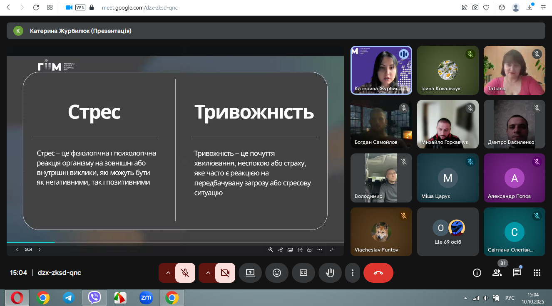
Task: Show meeting details info
Action: coord(477,273)
